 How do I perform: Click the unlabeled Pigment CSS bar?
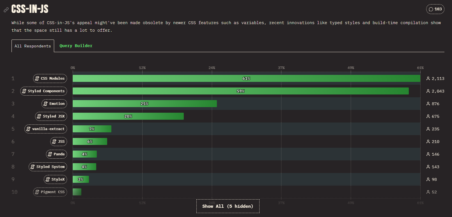(x=77, y=192)
